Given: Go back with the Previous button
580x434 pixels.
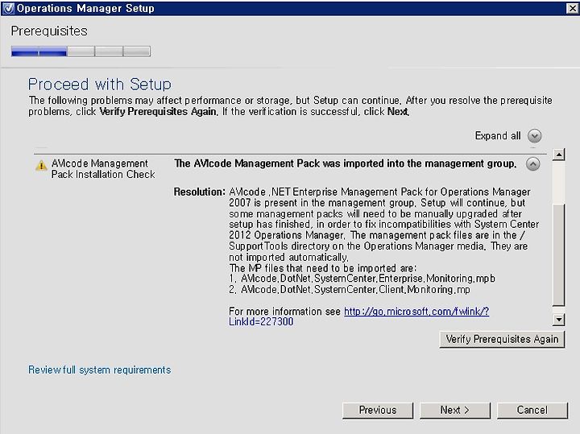Looking at the screenshot, I should [378, 411].
